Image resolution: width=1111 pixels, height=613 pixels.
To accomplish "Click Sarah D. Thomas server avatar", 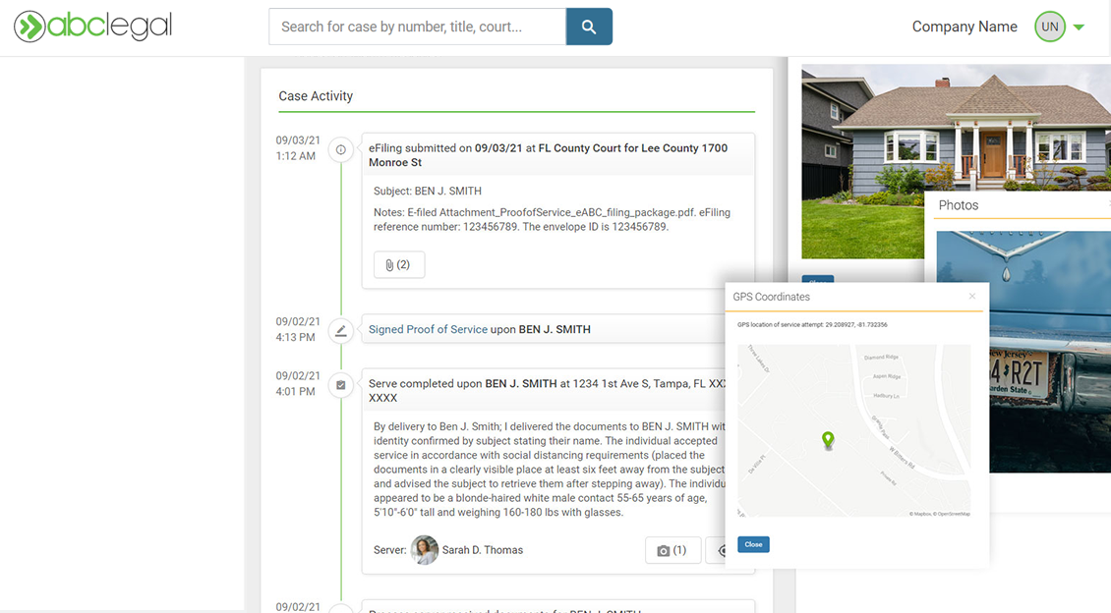I will (x=425, y=550).
